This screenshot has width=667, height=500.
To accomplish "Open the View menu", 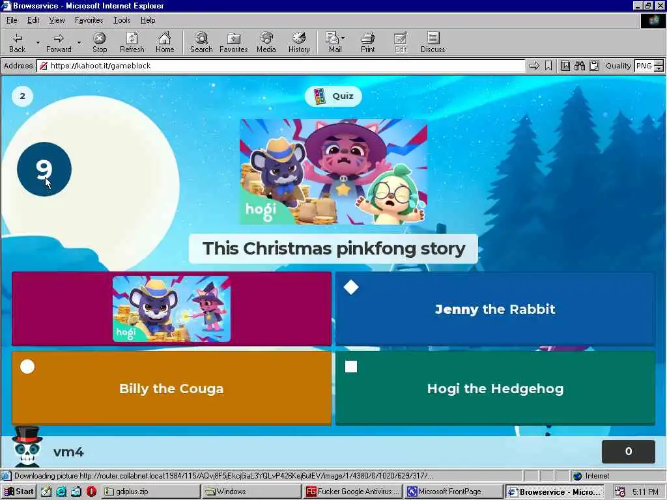I will pos(57,20).
